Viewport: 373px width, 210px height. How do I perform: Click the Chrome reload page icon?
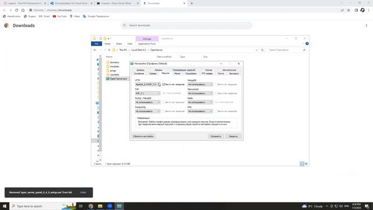coord(17,10)
